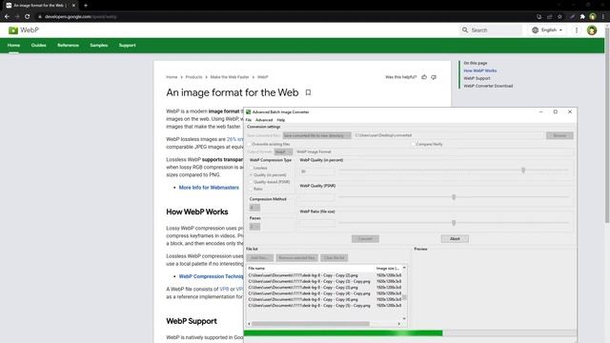Click the browser back arrow
This screenshot has height=343, width=610.
coord(7,17)
